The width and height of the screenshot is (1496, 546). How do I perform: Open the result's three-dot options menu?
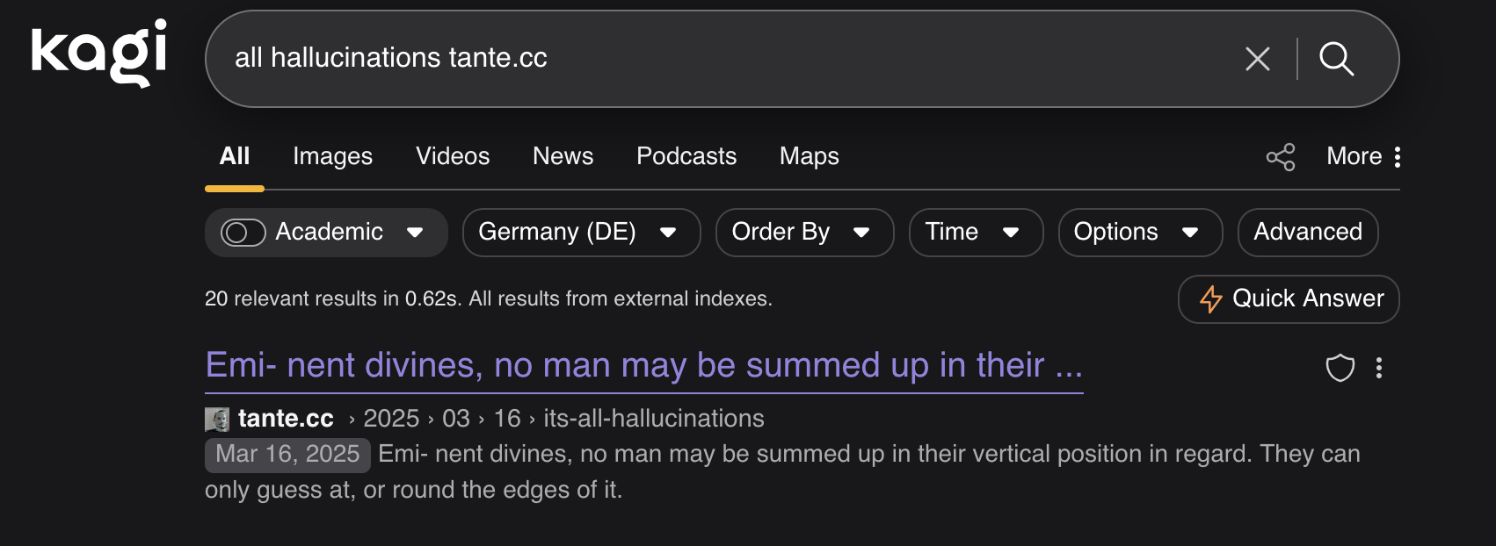[x=1379, y=368]
